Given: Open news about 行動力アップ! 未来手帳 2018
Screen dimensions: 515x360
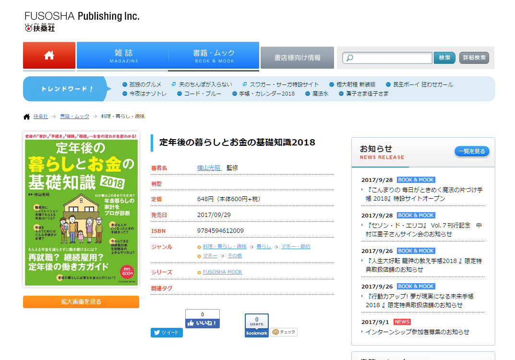Looking at the screenshot, I should coord(420,300).
